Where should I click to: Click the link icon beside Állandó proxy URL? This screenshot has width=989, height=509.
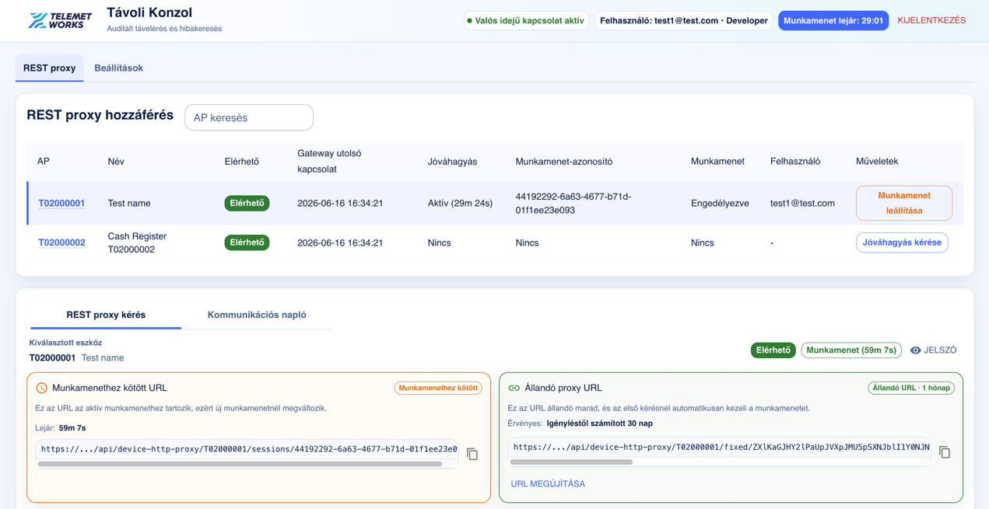pyautogui.click(x=514, y=388)
